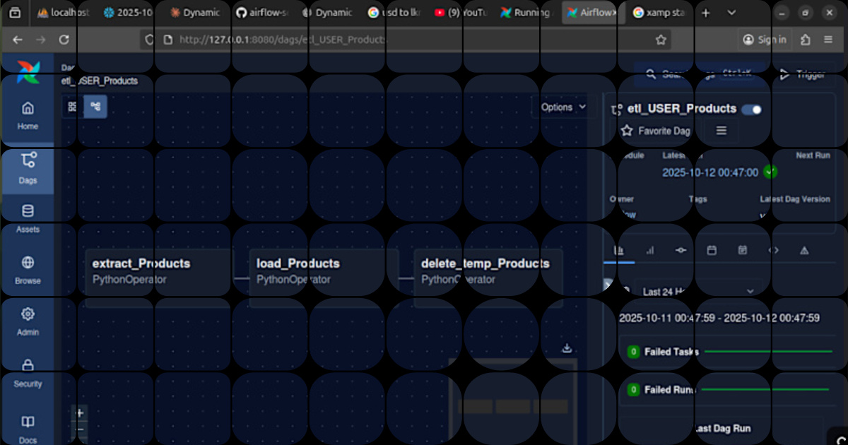Open the hamburger menu beside Favorite Dag
This screenshot has height=445, width=848.
click(721, 131)
